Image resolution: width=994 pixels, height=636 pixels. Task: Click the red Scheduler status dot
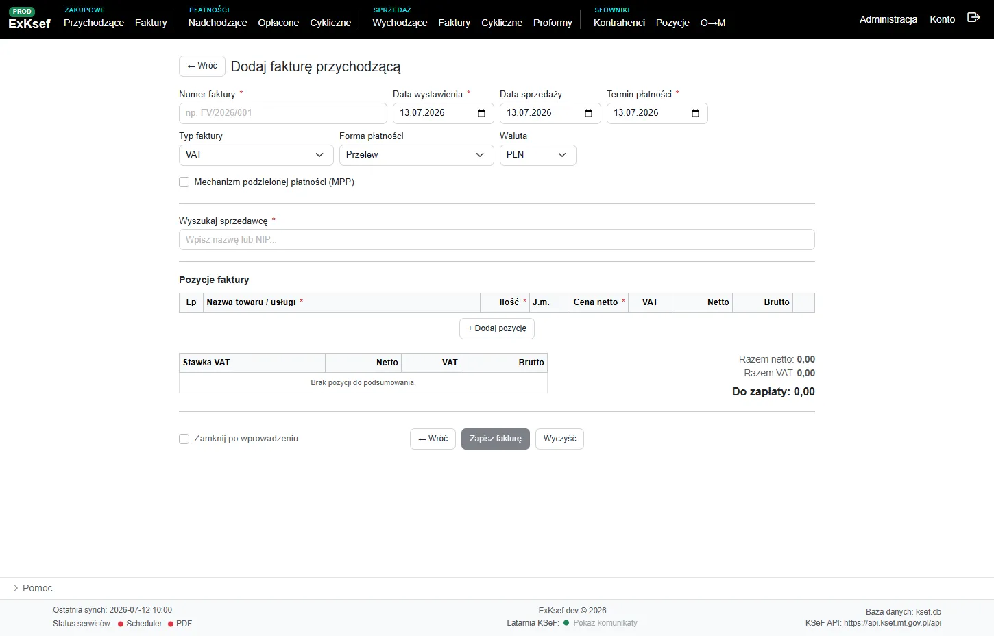121,624
